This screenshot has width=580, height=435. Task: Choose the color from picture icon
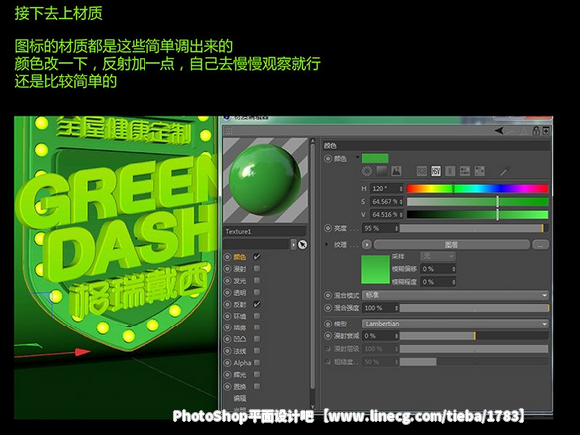396,171
